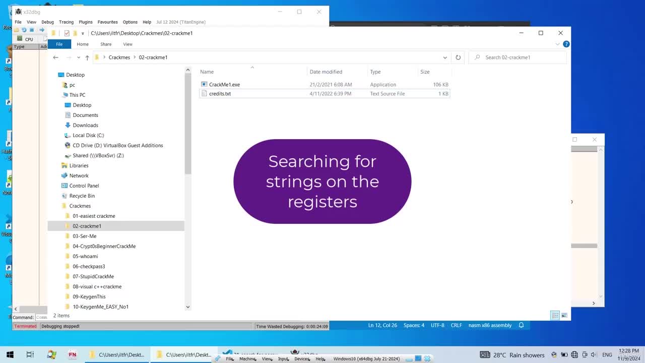
Task: Open the Debug menu in x32dbg
Action: 47,22
